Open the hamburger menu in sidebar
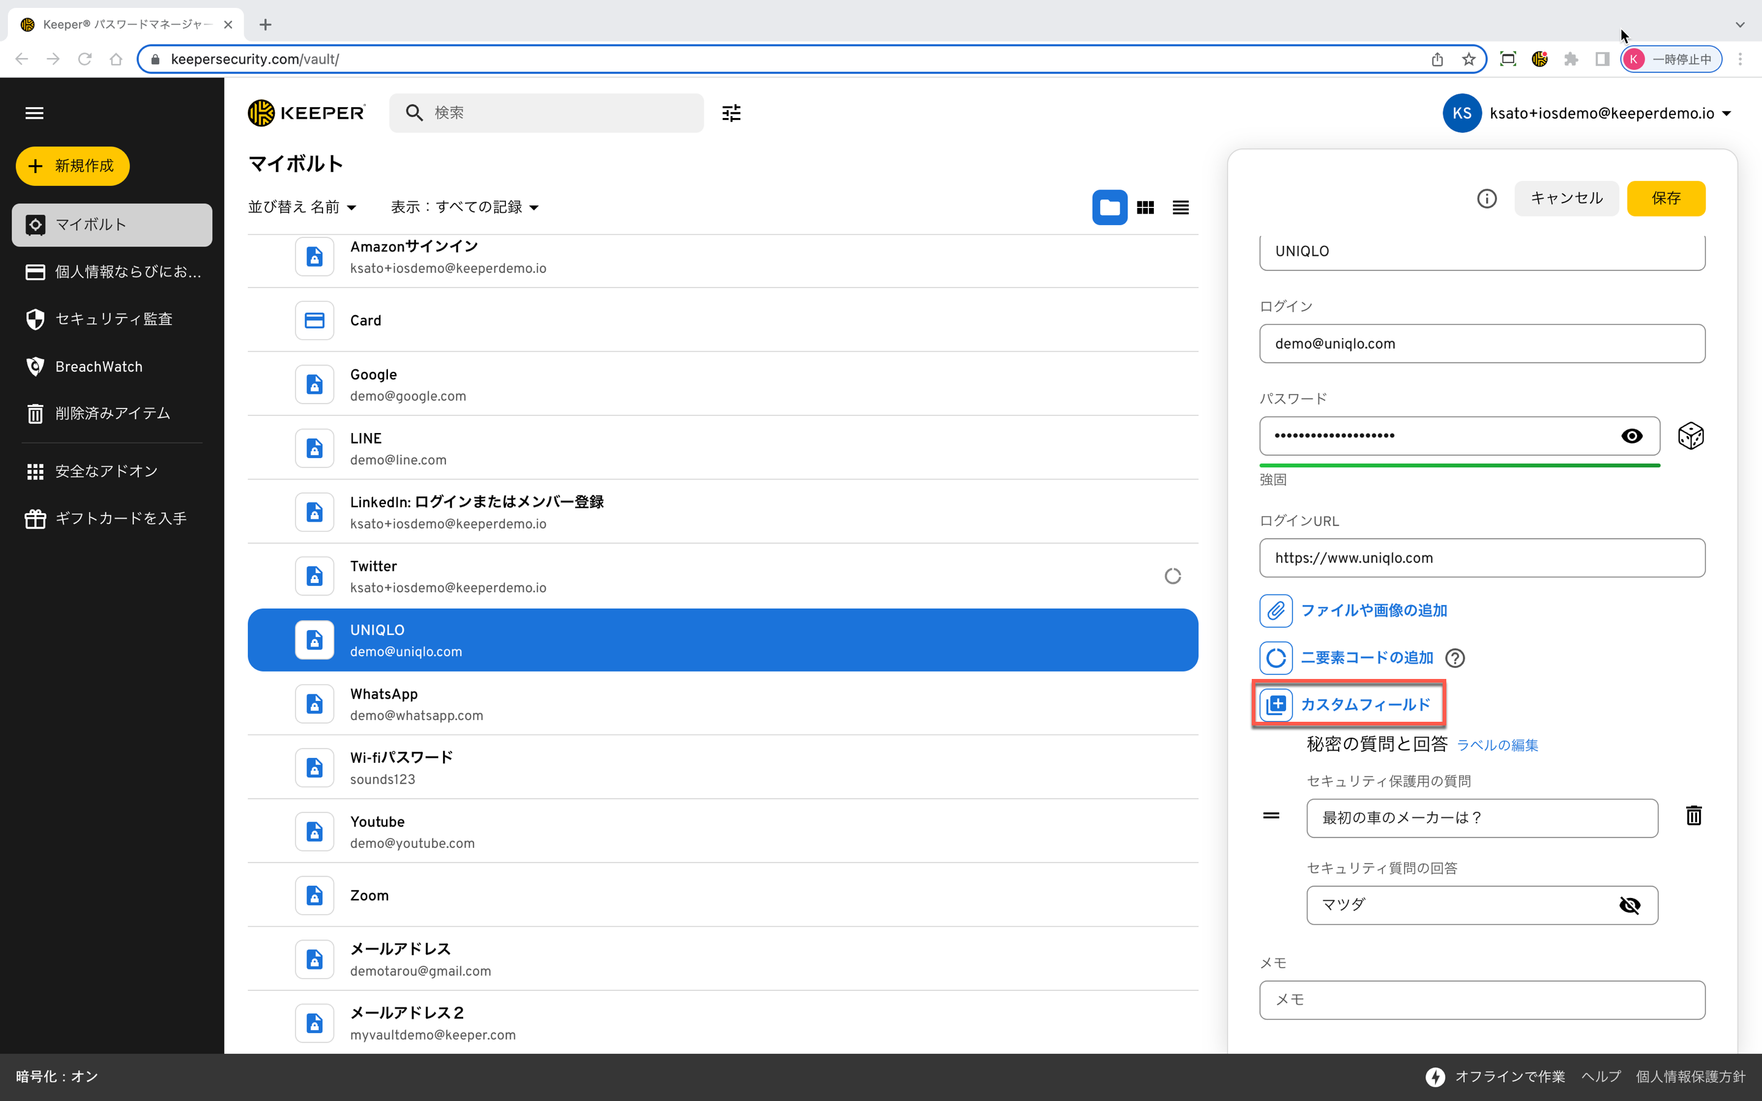Viewport: 1762px width, 1101px height. [34, 113]
